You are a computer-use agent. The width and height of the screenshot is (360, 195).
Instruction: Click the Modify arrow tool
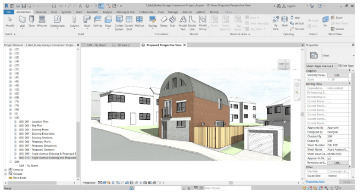point(10,22)
